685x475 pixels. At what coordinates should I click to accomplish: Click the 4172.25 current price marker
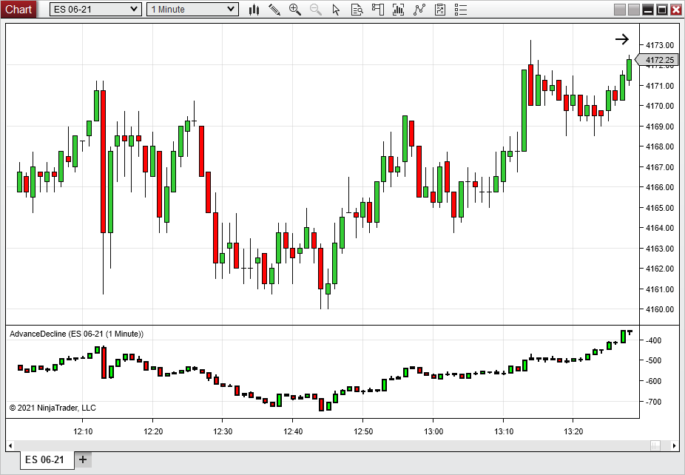(658, 60)
